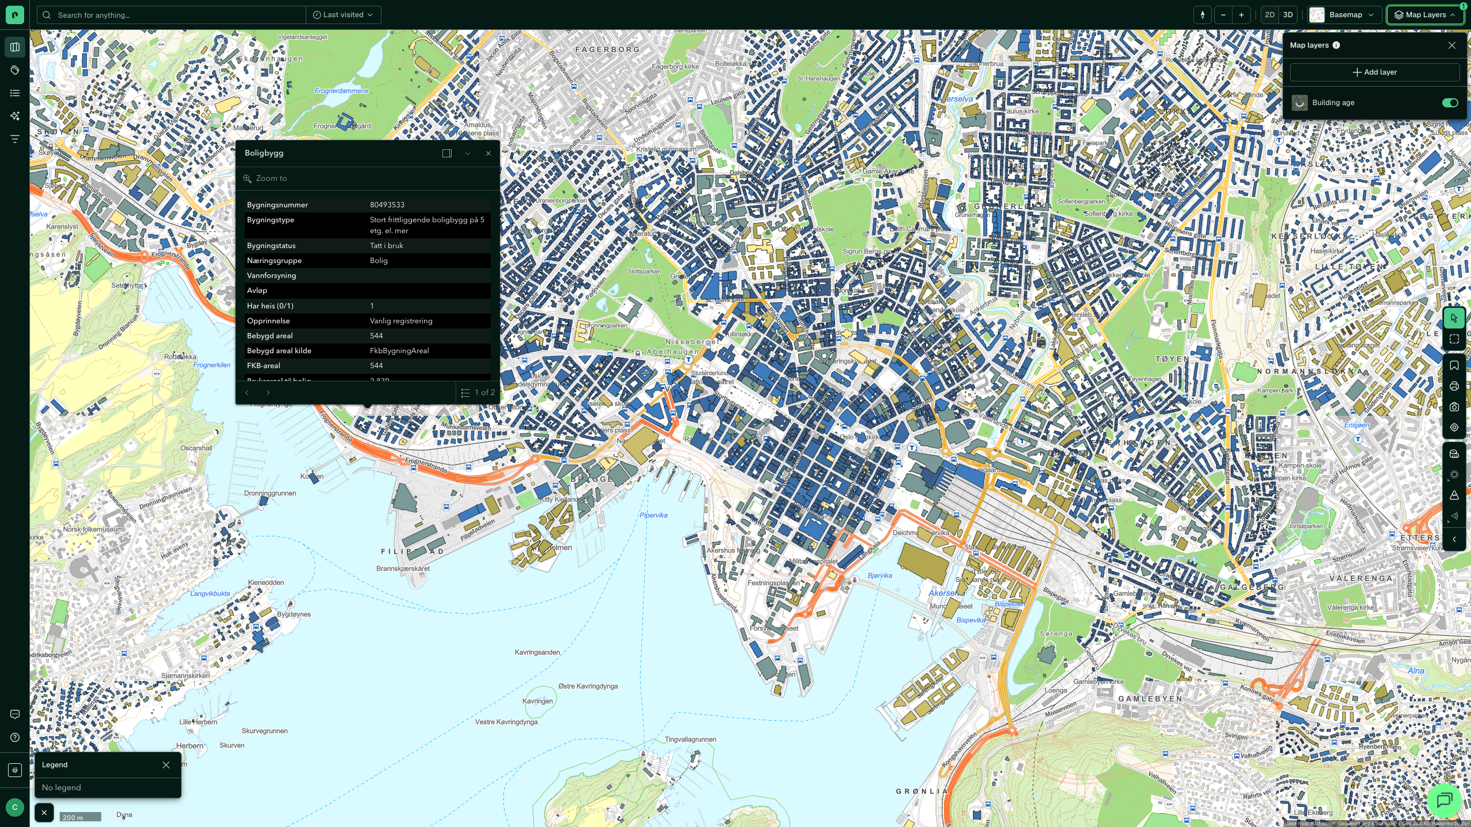Zoom out the map with minus button
Screen dimensions: 1471x827
[x=1223, y=15]
